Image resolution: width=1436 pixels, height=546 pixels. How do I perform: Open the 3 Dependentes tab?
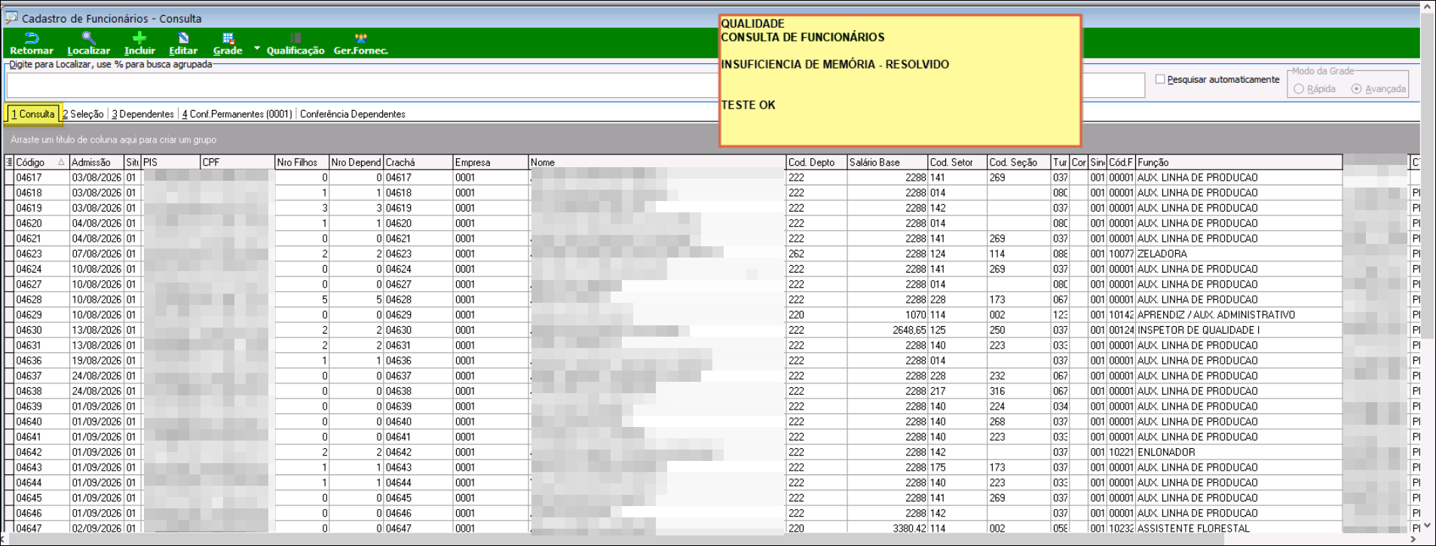[142, 114]
